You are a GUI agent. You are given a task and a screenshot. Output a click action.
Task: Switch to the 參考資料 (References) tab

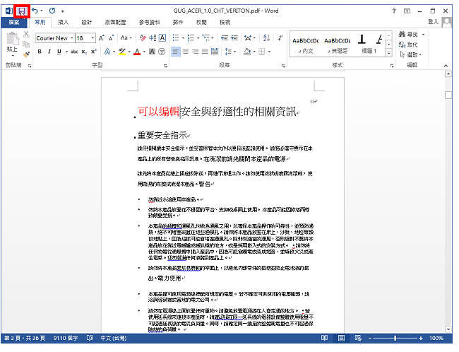[150, 23]
